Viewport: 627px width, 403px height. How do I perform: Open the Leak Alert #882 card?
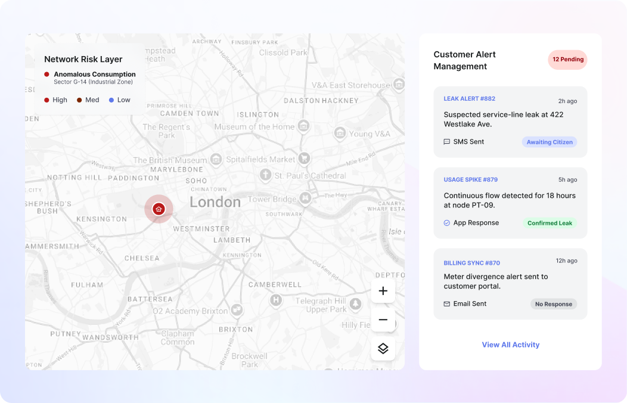510,122
